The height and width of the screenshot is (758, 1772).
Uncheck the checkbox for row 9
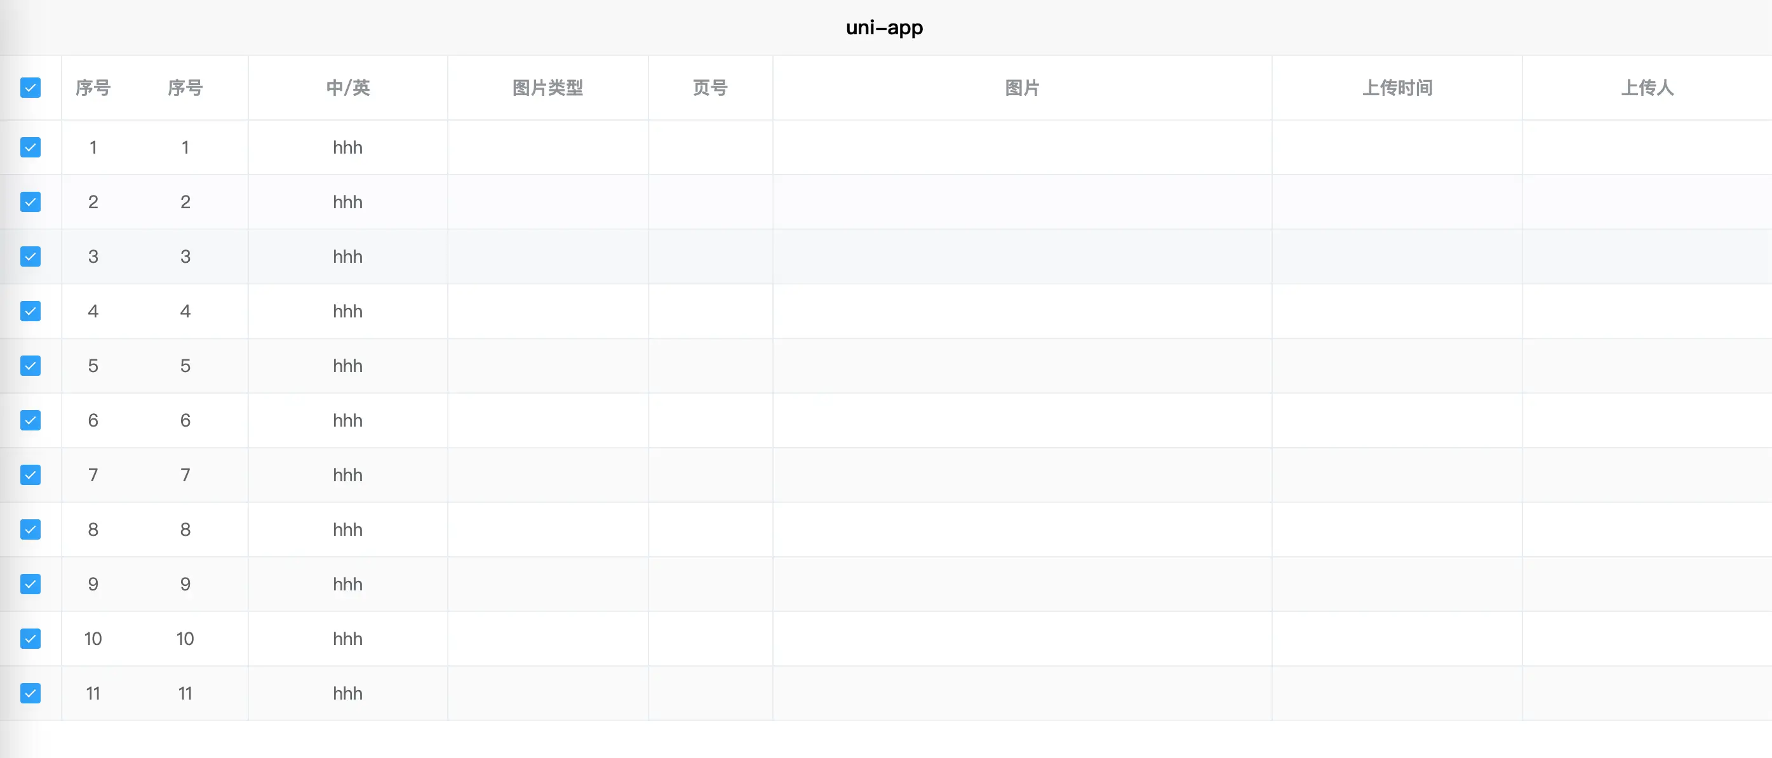point(30,584)
